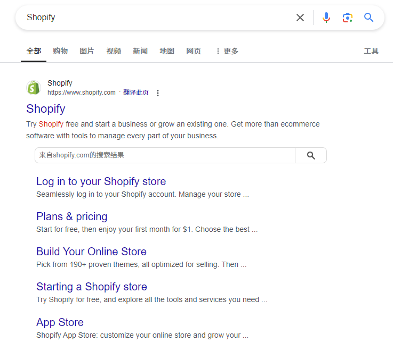Start voice search with the microphone icon

point(326,18)
